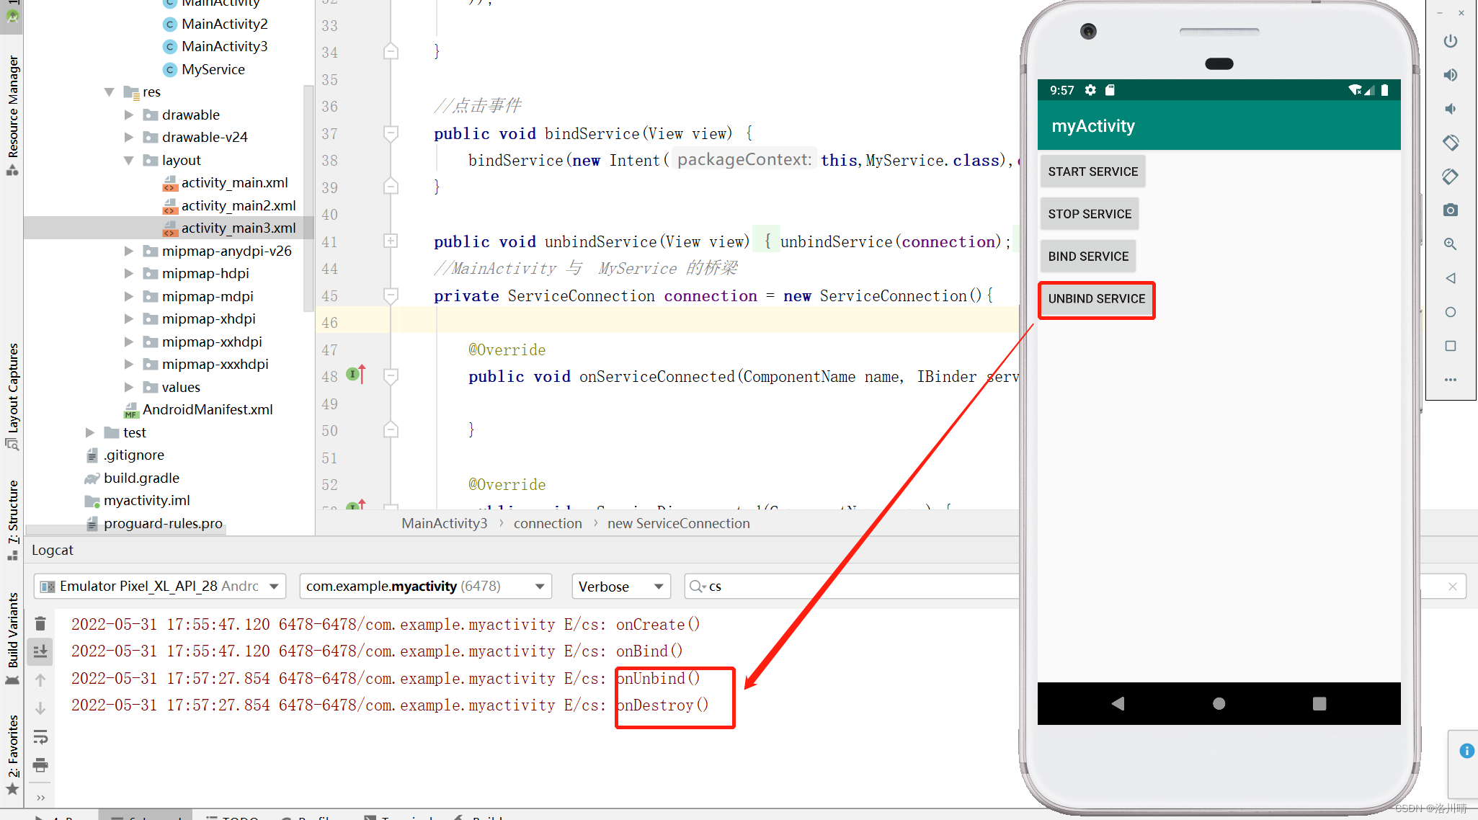Expand the drawable folder

(128, 114)
